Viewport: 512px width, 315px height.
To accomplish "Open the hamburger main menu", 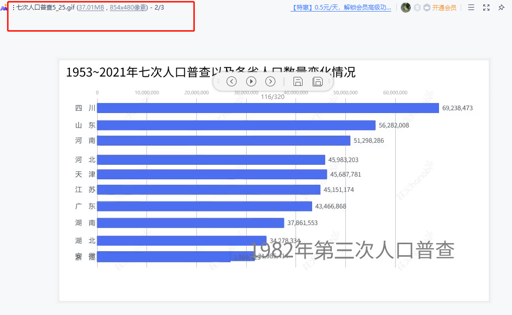I will (x=471, y=8).
